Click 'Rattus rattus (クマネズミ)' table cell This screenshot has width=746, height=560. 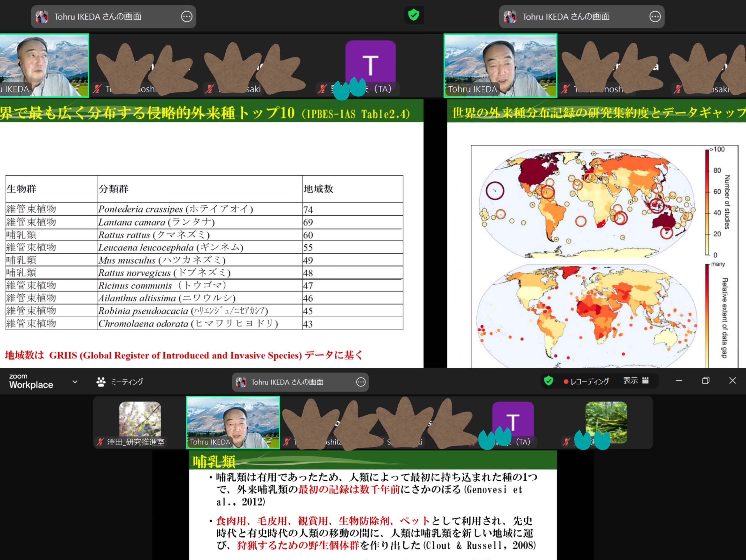tap(200, 235)
